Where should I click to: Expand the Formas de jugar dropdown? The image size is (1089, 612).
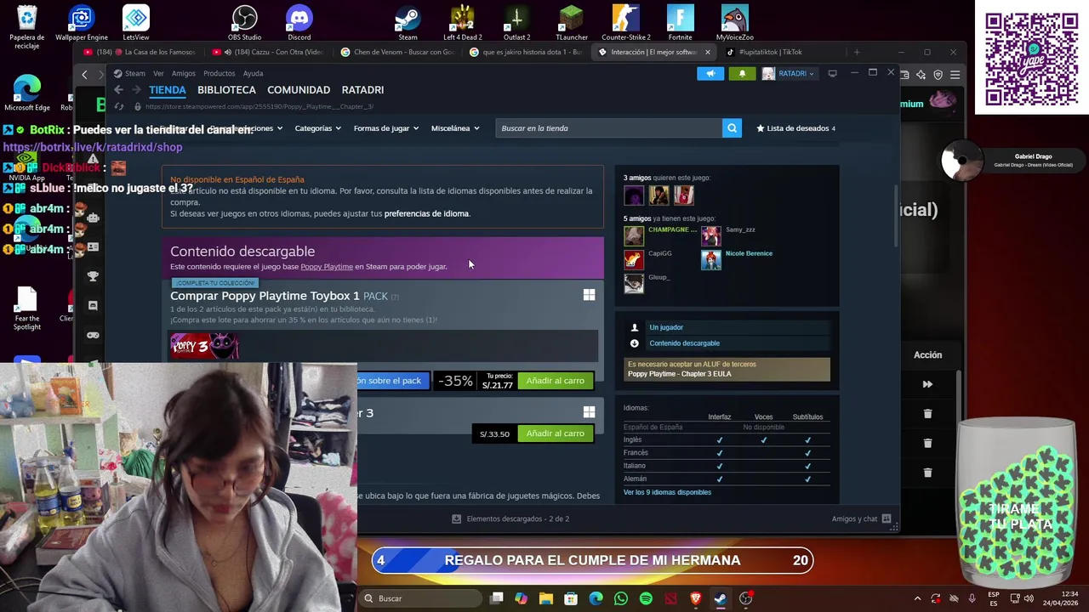tap(385, 128)
